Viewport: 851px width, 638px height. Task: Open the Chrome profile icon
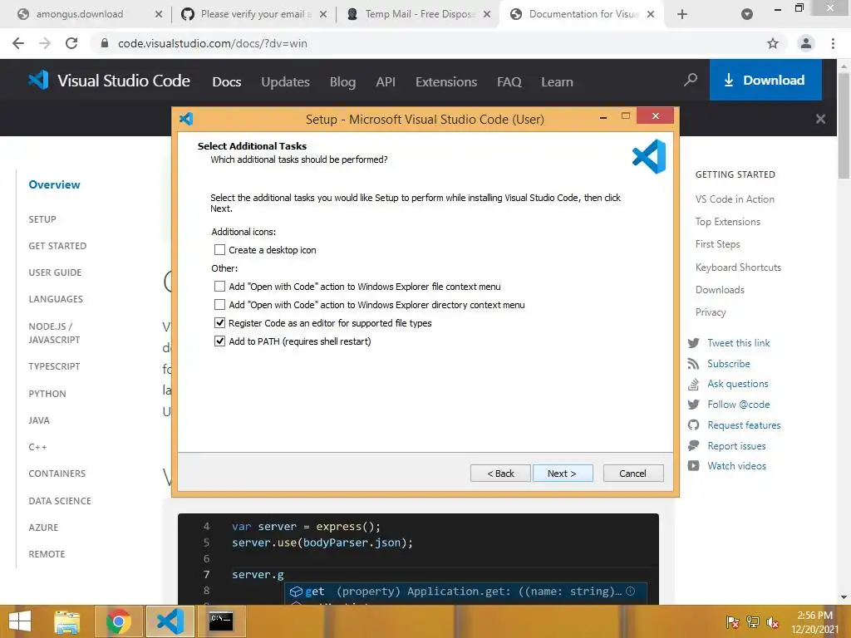tap(806, 43)
